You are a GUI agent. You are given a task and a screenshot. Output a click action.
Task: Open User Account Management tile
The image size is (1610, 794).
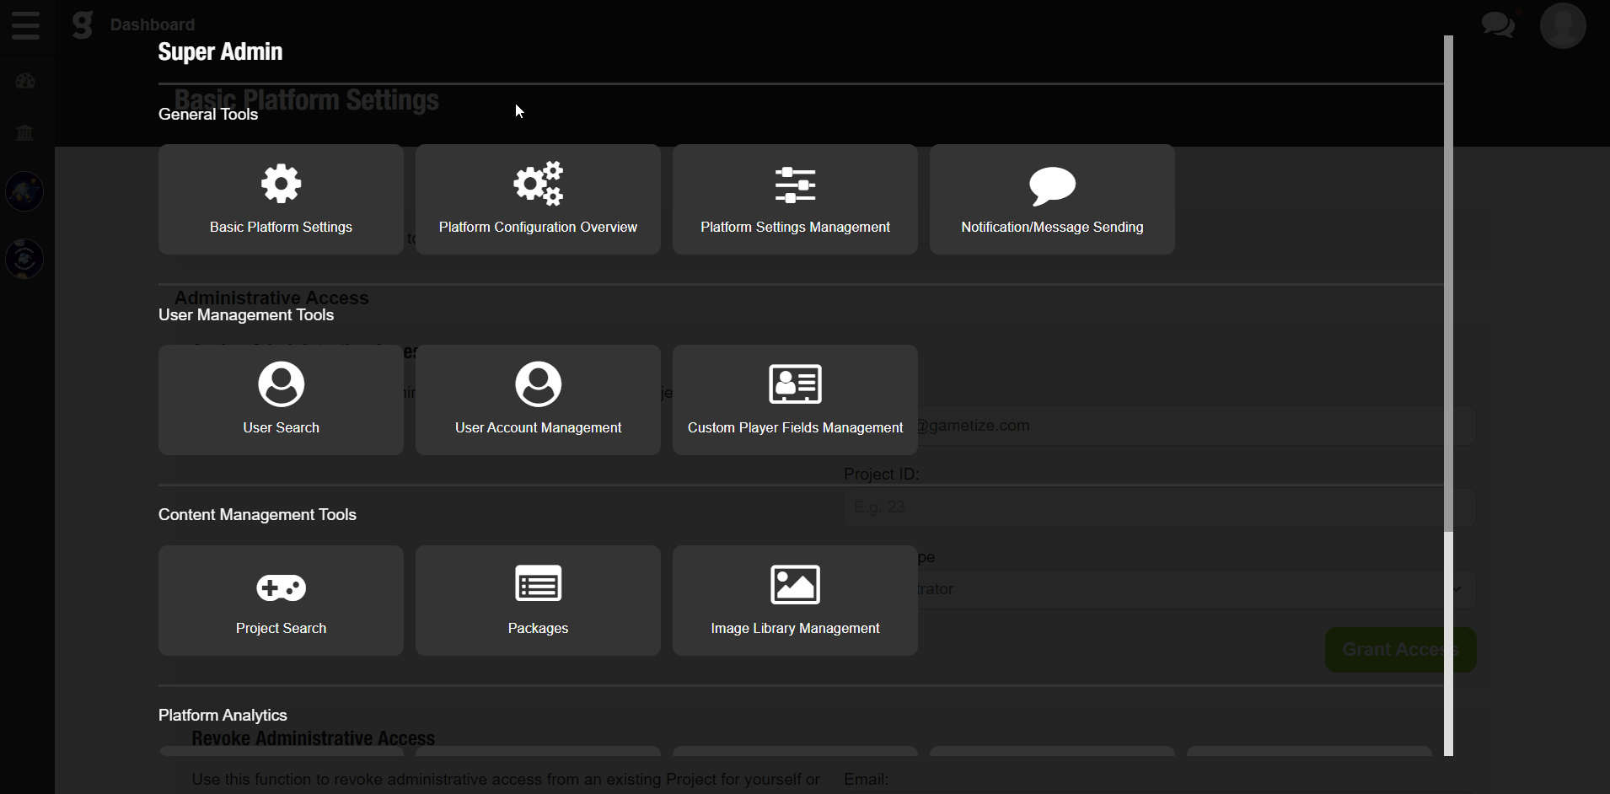coord(538,400)
